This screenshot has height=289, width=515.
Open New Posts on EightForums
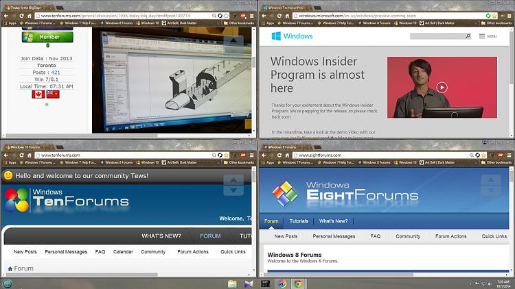coord(286,236)
